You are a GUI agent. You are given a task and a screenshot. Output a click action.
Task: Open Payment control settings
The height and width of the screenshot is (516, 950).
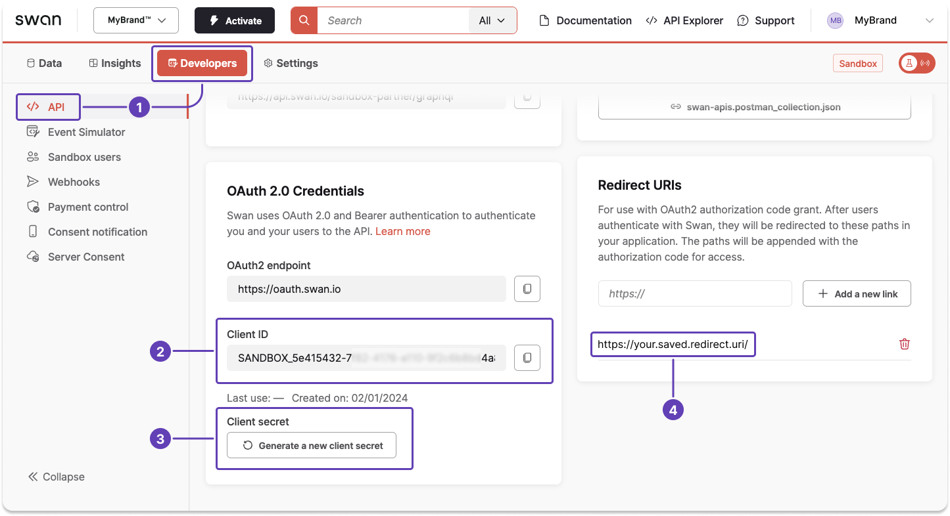pyautogui.click(x=87, y=207)
